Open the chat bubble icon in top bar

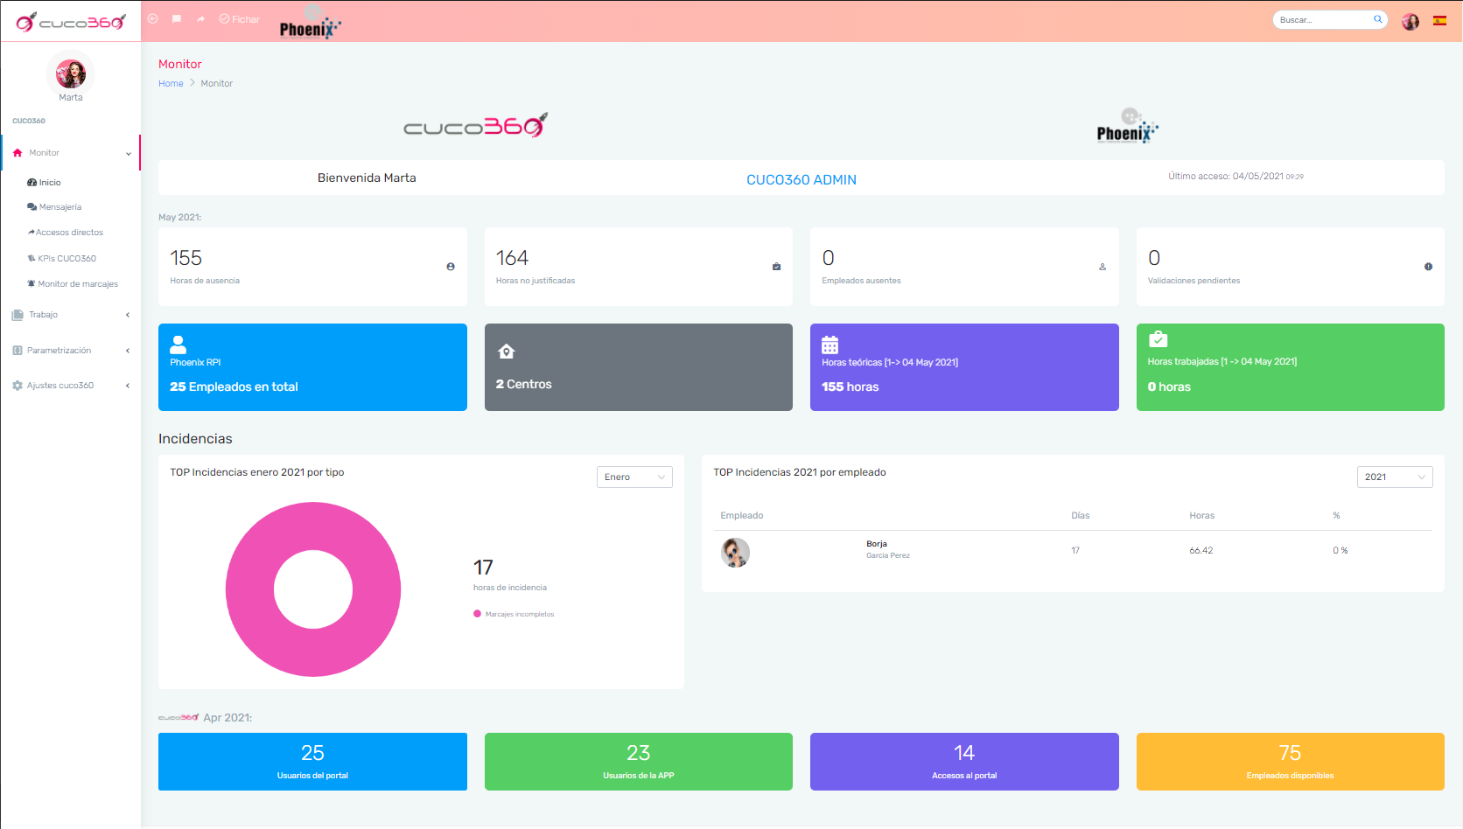tap(177, 18)
